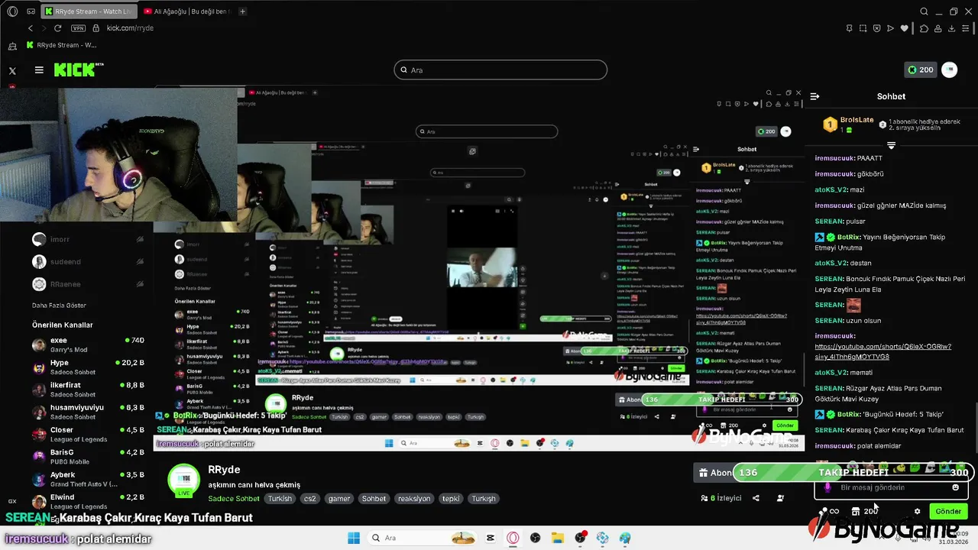
Task: Open the Opera GX taskbar icon
Action: point(513,538)
